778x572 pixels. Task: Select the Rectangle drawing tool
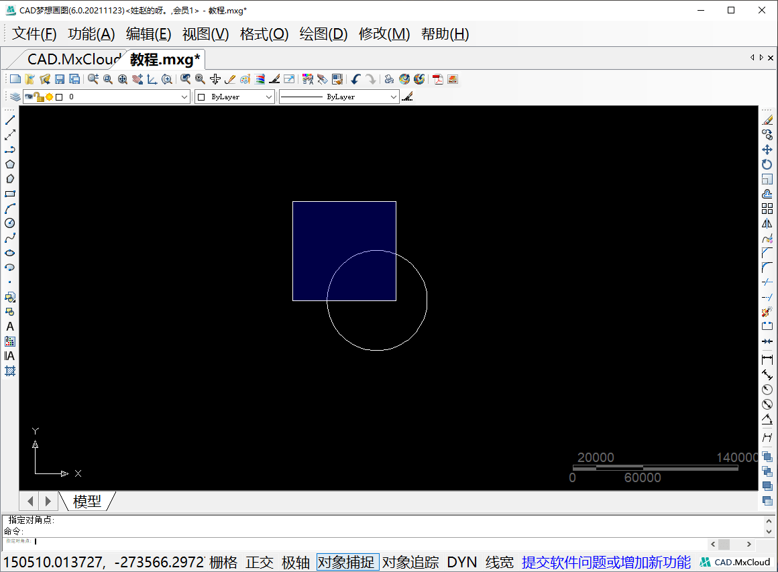[x=10, y=194]
